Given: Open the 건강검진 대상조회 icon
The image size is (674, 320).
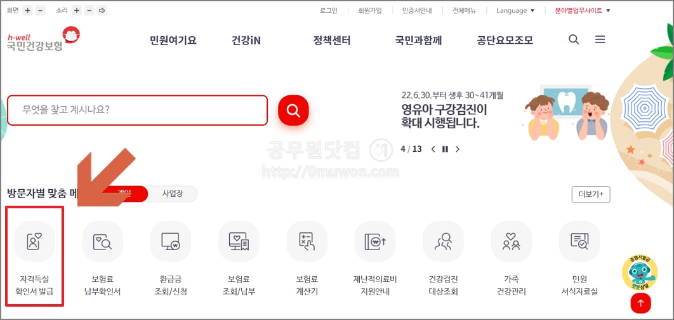Looking at the screenshot, I should tap(443, 241).
